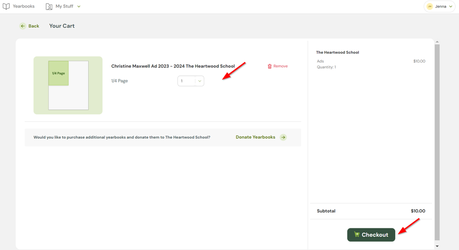Click the My Stuff person icon
The height and width of the screenshot is (250, 459).
pyautogui.click(x=49, y=7)
